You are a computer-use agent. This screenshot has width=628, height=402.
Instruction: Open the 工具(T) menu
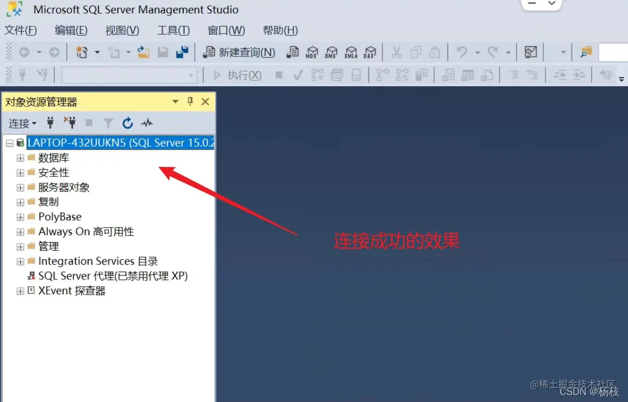pyautogui.click(x=173, y=30)
